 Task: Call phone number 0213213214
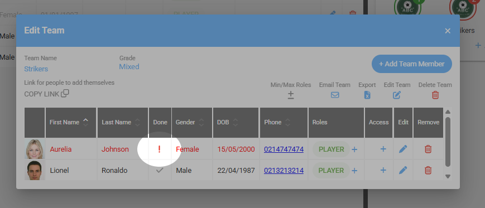pos(284,170)
